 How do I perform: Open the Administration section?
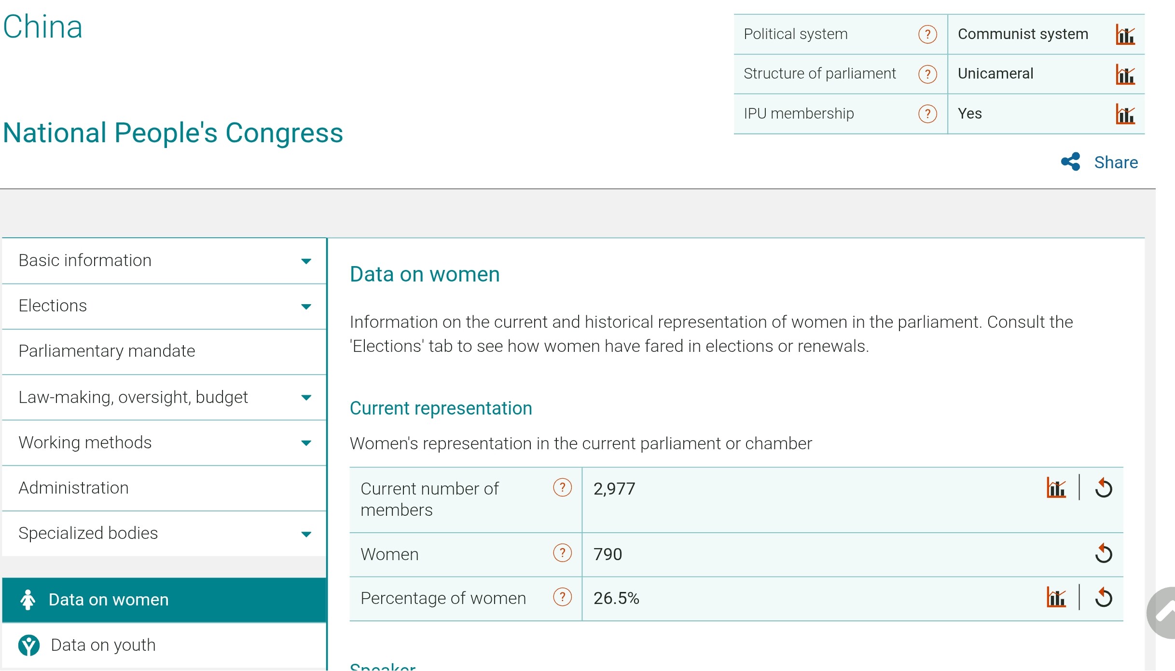pyautogui.click(x=73, y=488)
